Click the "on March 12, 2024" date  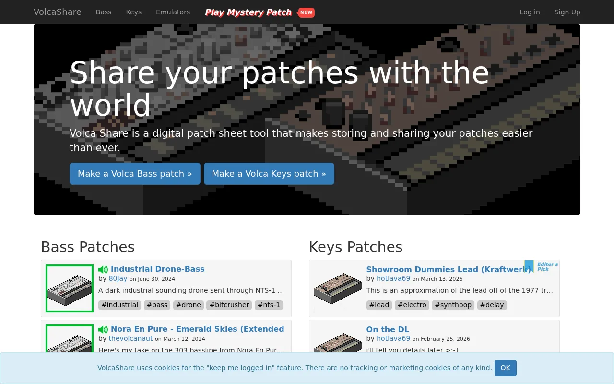(180, 339)
